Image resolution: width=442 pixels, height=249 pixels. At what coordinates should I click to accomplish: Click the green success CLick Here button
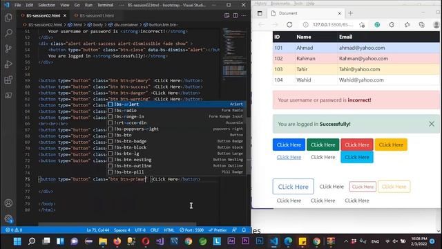point(323,145)
